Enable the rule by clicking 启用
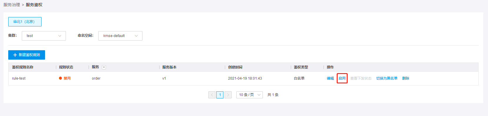The width and height of the screenshot is (488, 116). pos(342,78)
